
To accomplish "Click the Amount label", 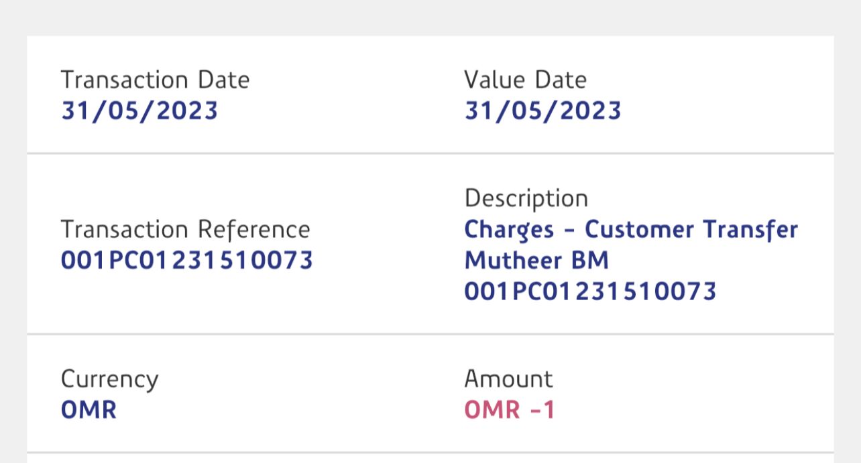I will (x=508, y=379).
